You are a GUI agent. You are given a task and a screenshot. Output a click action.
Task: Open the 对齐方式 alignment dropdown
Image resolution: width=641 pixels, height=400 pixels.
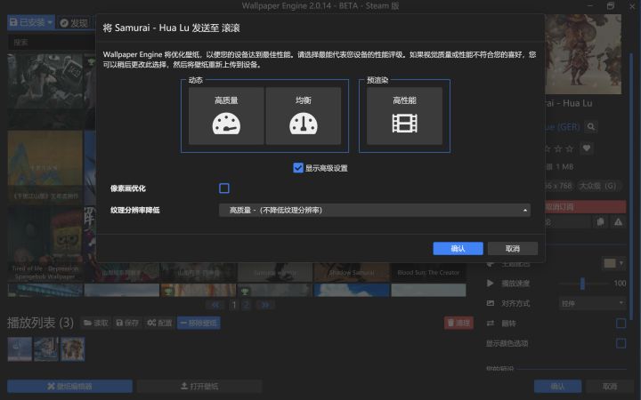(x=592, y=303)
